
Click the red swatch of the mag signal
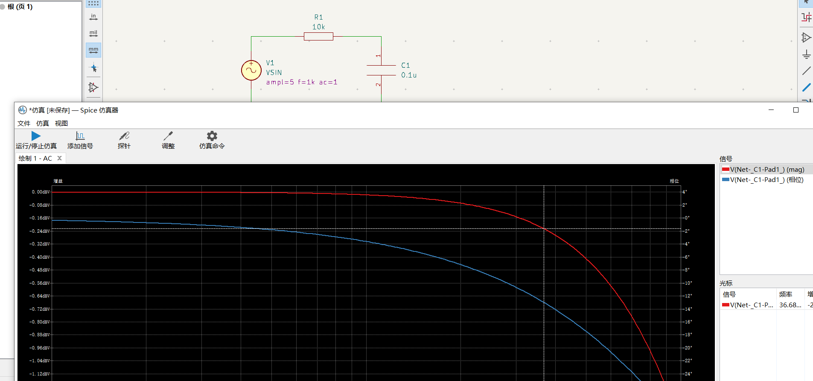click(726, 170)
